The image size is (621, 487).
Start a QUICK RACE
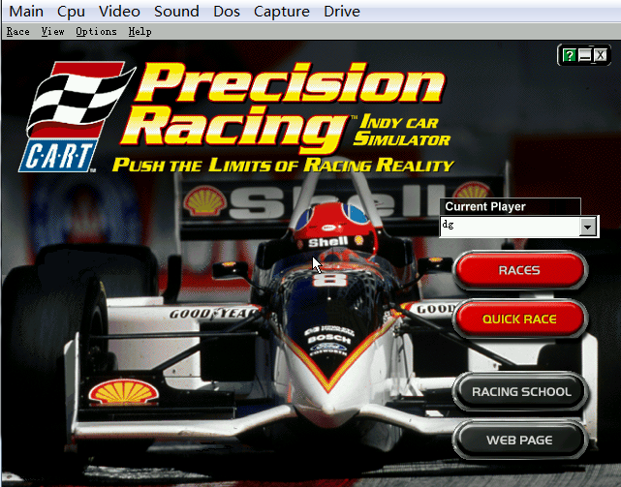pos(519,320)
